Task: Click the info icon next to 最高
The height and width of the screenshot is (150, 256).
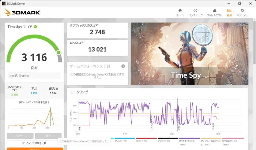Action: (x=57, y=89)
